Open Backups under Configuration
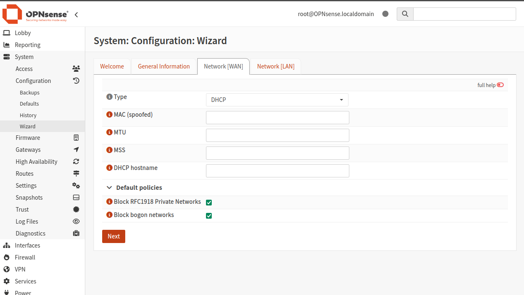The width and height of the screenshot is (524, 295). pos(29,92)
